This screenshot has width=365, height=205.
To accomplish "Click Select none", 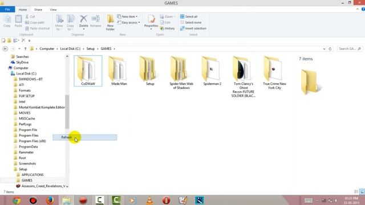I will pyautogui.click(x=191, y=23).
